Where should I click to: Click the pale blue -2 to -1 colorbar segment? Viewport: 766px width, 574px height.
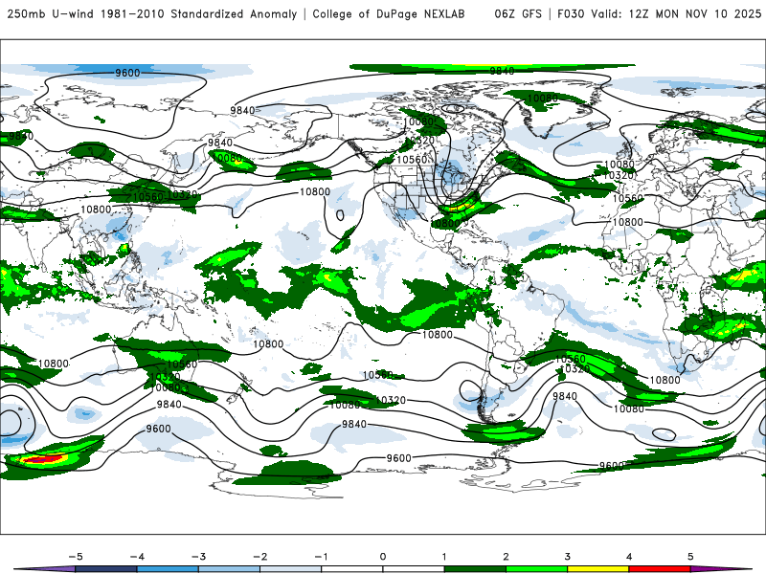click(x=291, y=569)
